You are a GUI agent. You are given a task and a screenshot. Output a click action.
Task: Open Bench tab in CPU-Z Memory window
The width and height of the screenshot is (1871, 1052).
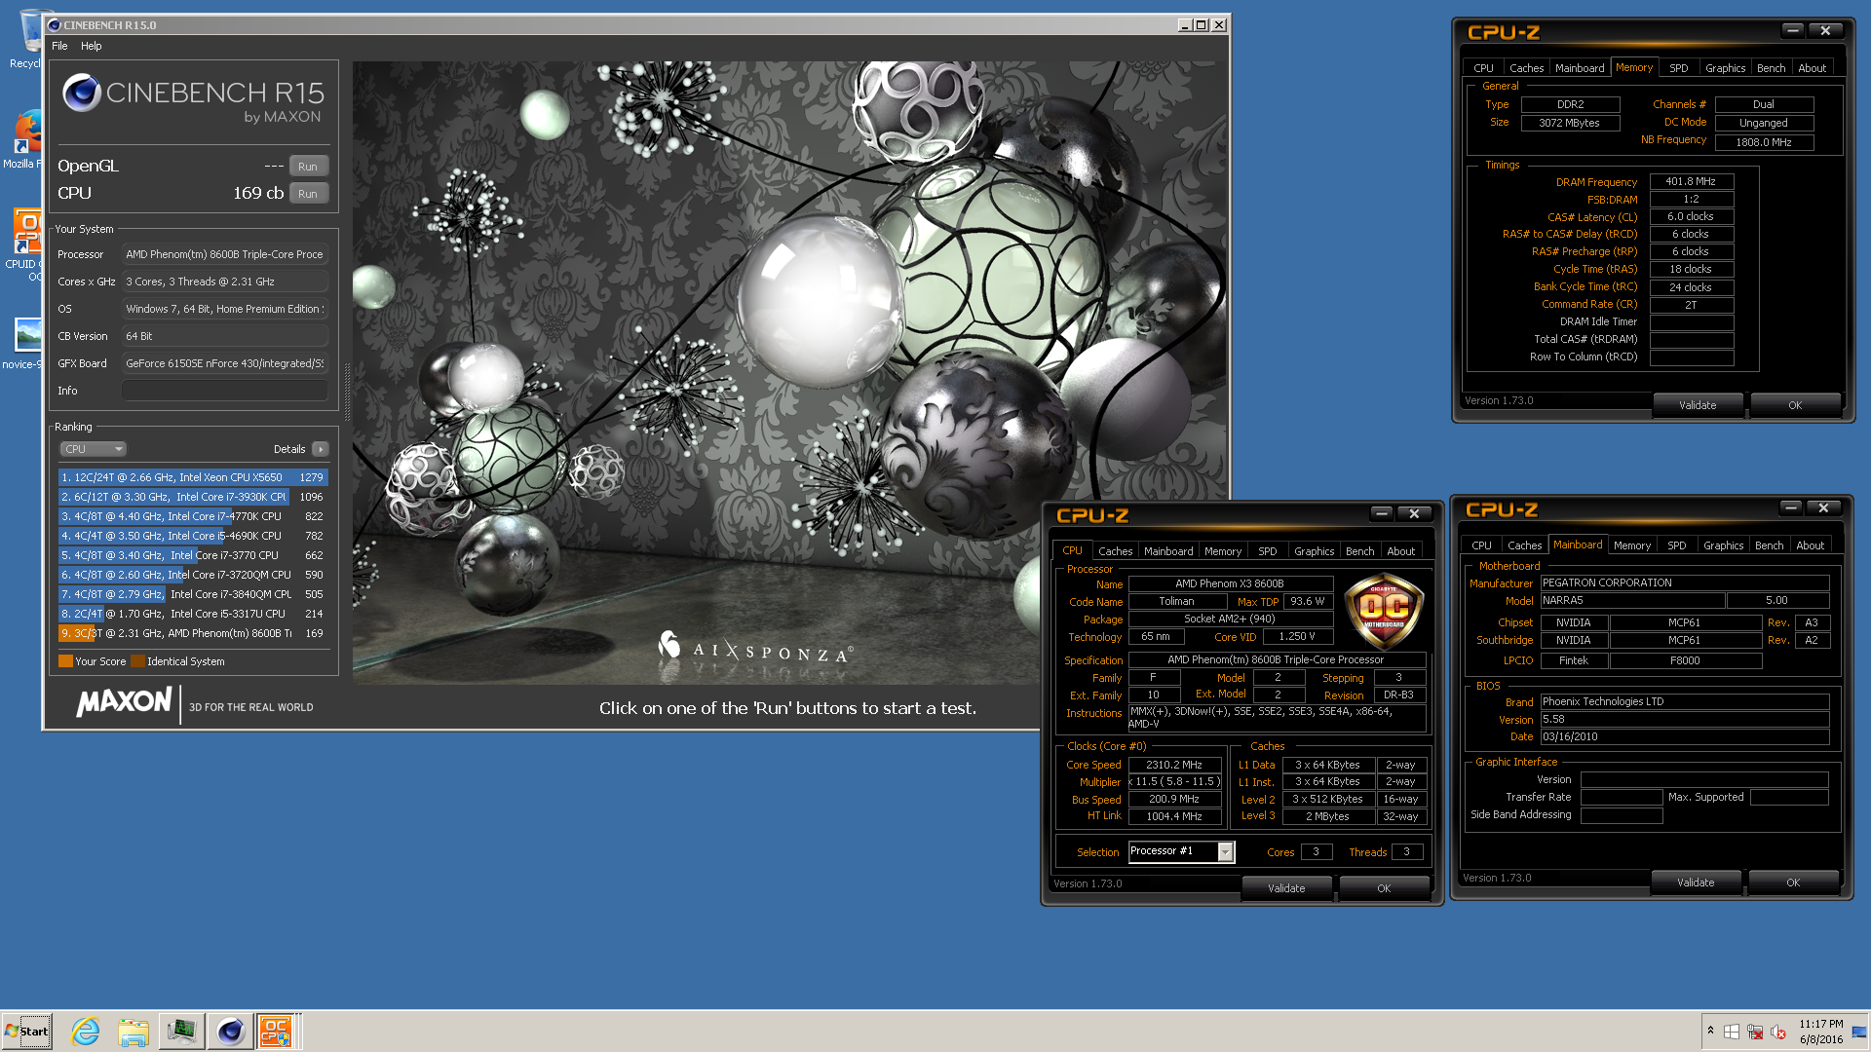coord(1771,68)
